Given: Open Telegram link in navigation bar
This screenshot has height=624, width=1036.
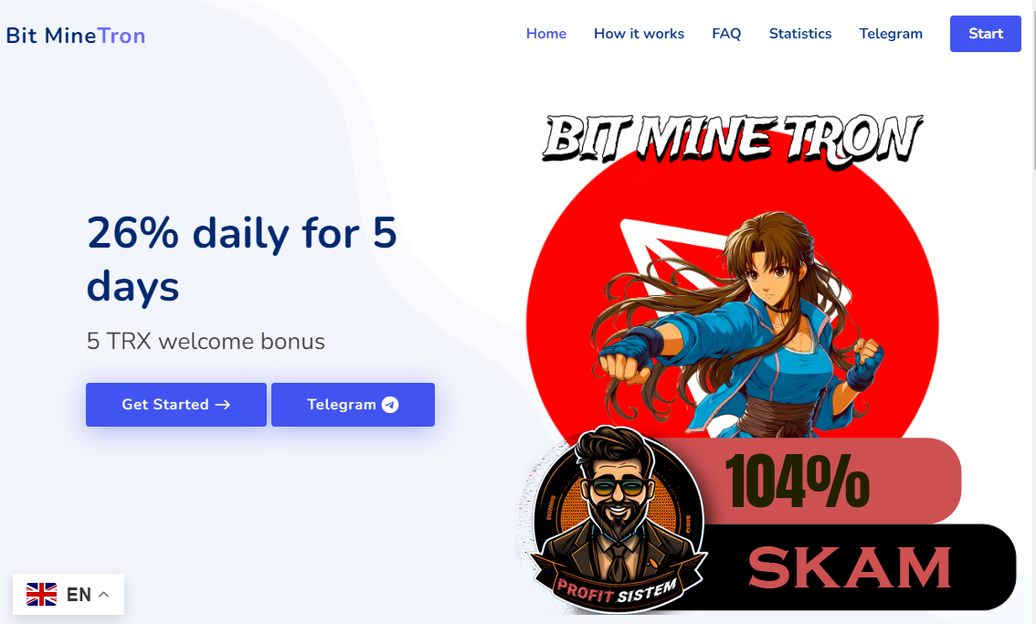Looking at the screenshot, I should pos(891,34).
